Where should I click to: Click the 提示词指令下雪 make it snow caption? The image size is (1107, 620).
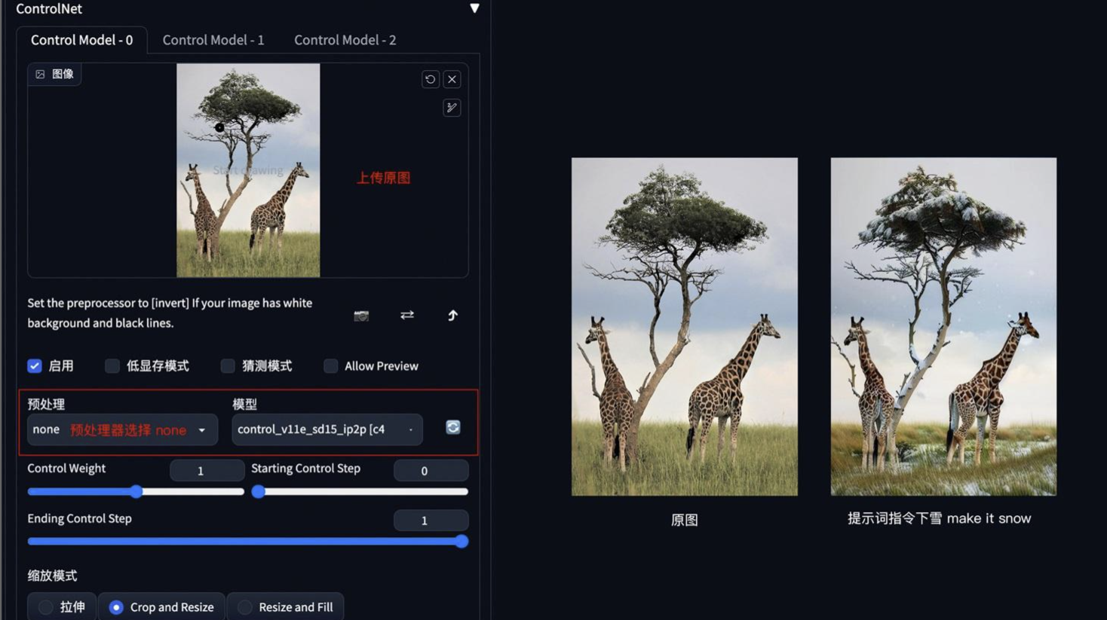coord(939,518)
